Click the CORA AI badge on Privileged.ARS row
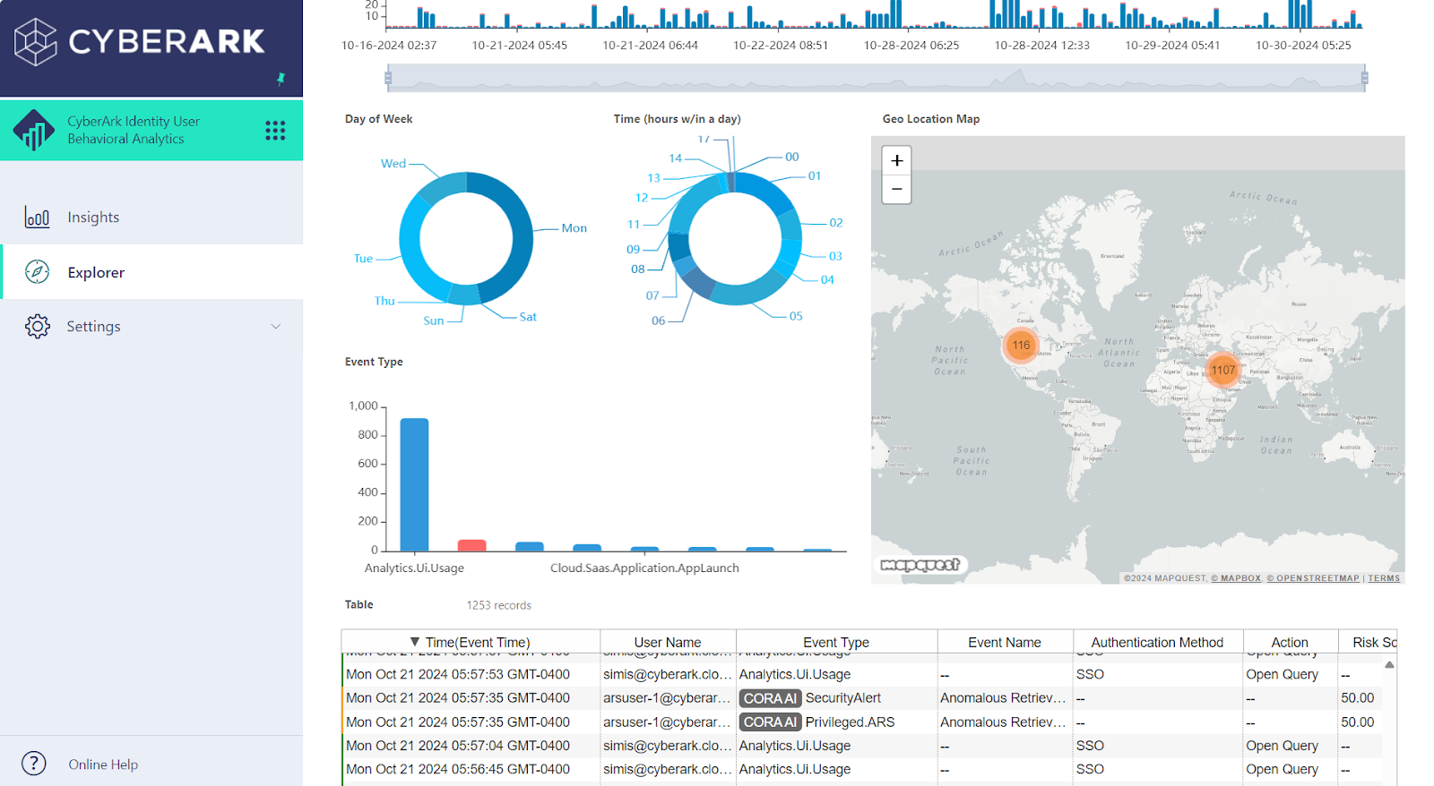 point(770,722)
